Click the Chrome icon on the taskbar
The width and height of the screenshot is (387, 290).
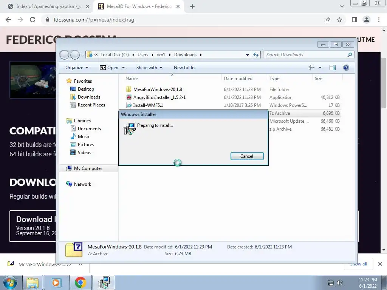80,282
